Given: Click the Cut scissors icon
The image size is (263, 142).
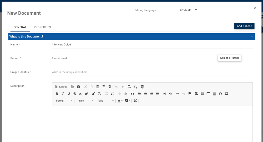Looking at the screenshot, I should [85, 87].
